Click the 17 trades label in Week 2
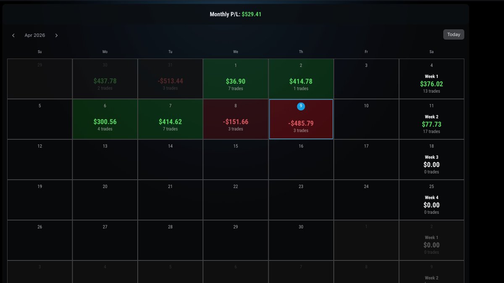Viewport: 504px width, 283px height. [x=432, y=132]
